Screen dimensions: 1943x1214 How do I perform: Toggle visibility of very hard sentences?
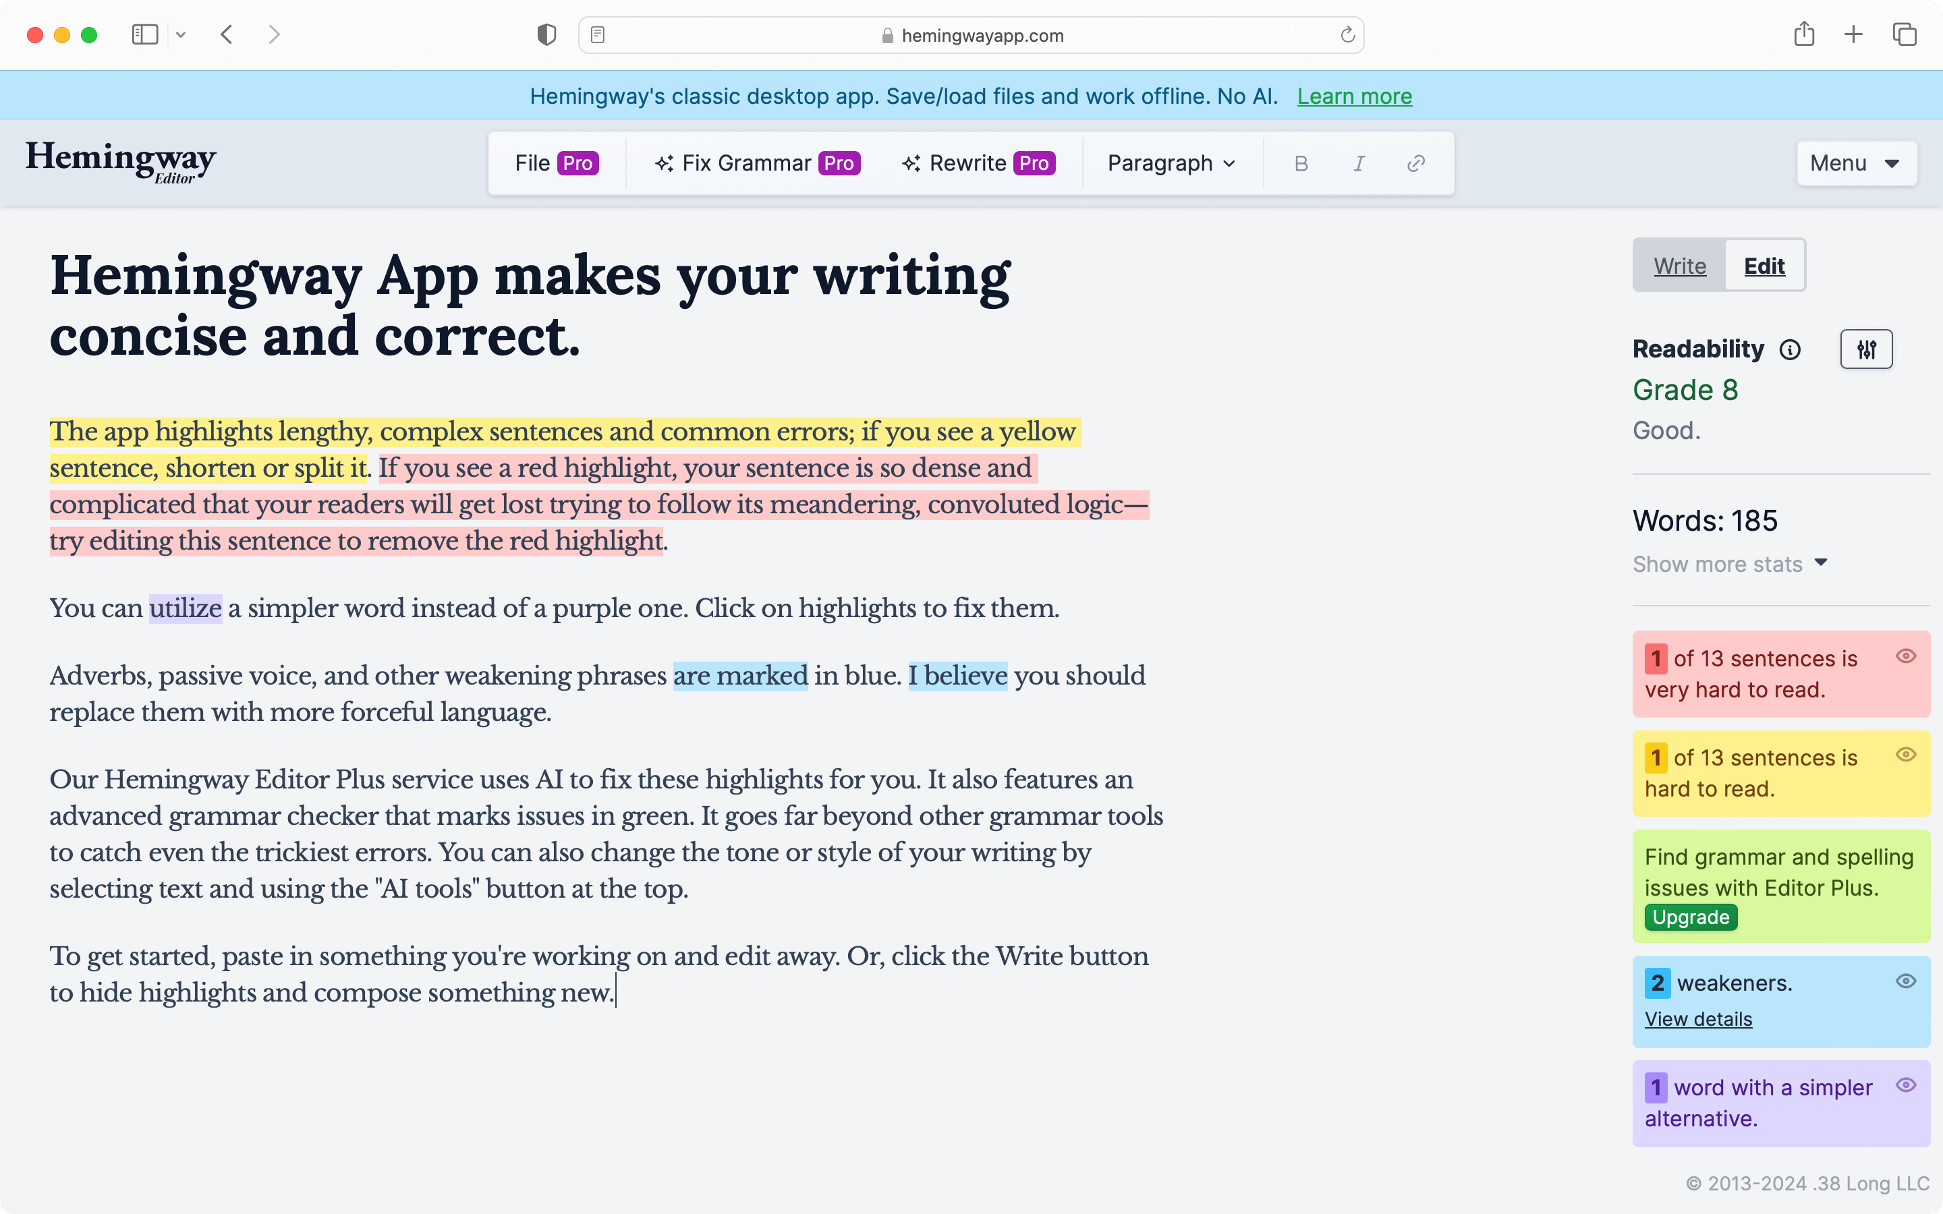coord(1905,658)
